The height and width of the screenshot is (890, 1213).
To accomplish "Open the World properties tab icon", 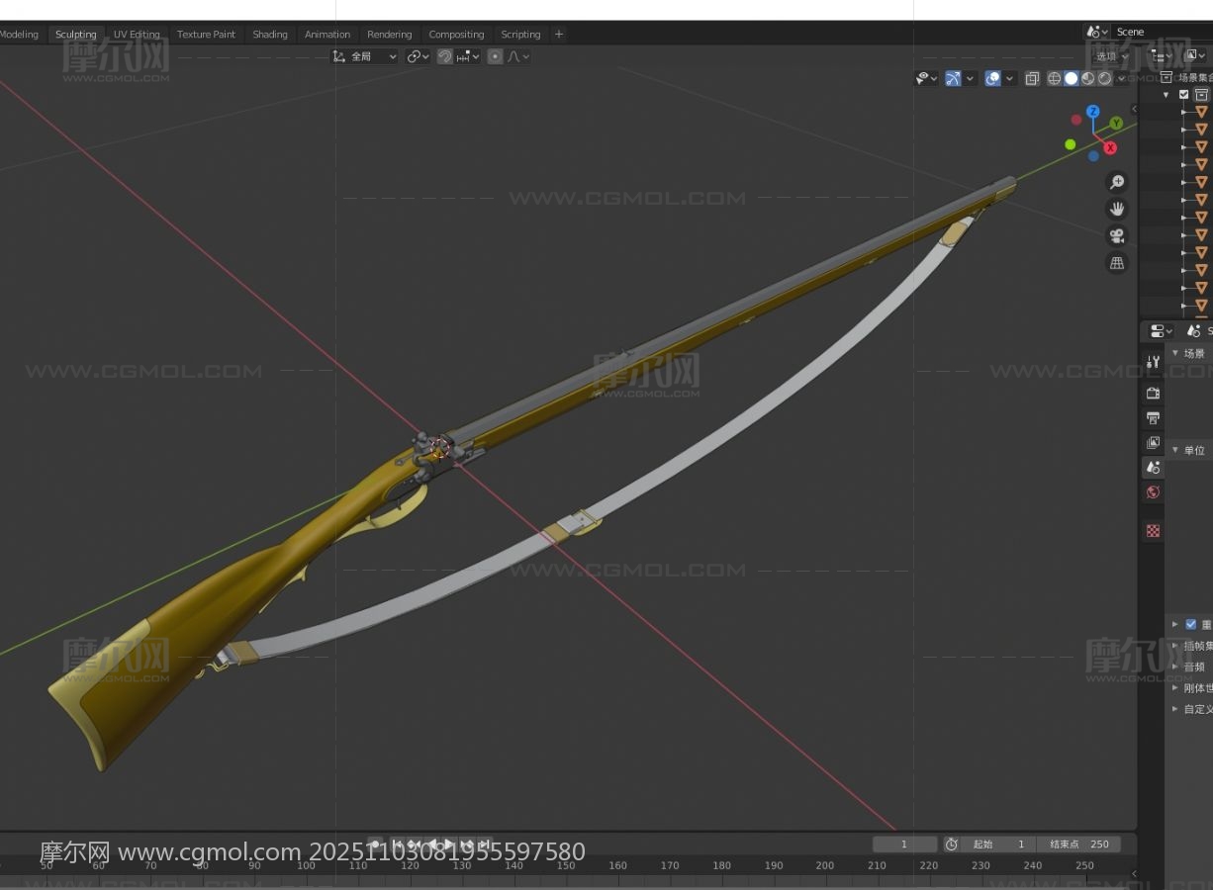I will pyautogui.click(x=1153, y=492).
